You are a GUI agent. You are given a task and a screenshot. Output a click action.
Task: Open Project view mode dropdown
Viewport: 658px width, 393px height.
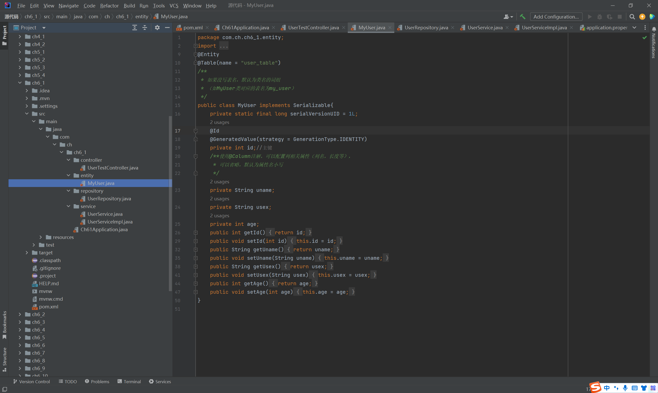tap(44, 28)
